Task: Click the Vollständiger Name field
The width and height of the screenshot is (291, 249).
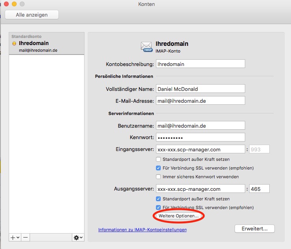Action: (200, 89)
